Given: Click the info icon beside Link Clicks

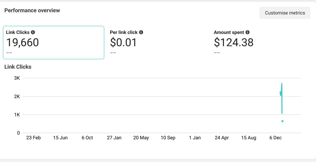Looking at the screenshot, I should [x=33, y=32].
